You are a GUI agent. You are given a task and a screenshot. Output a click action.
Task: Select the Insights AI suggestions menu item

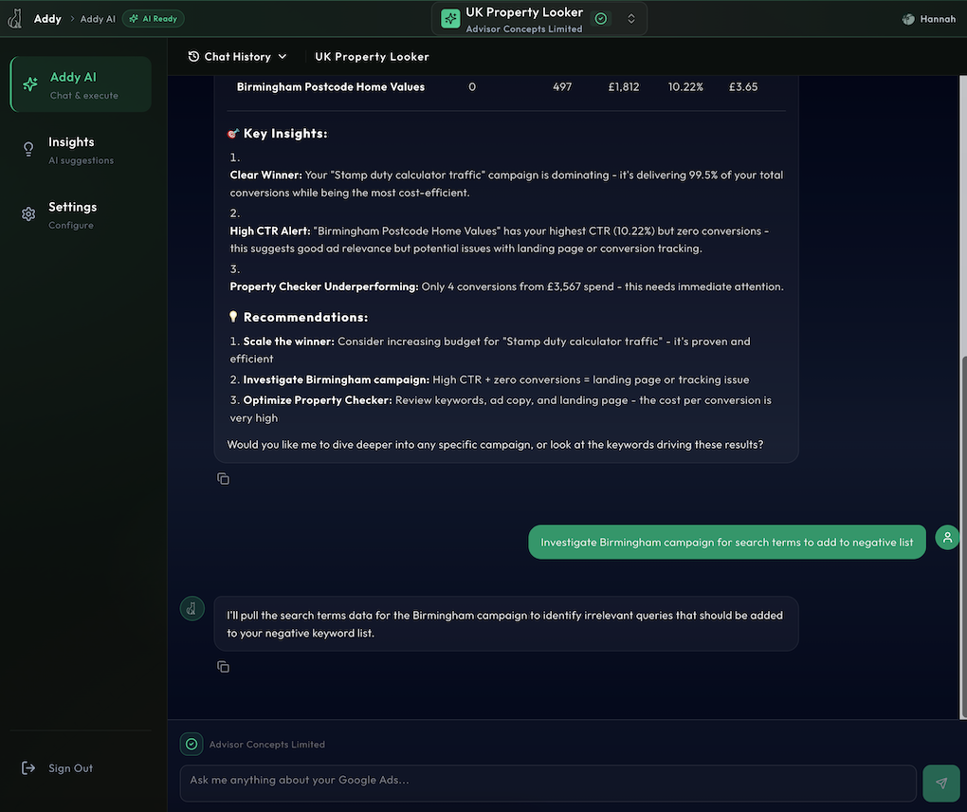81,150
